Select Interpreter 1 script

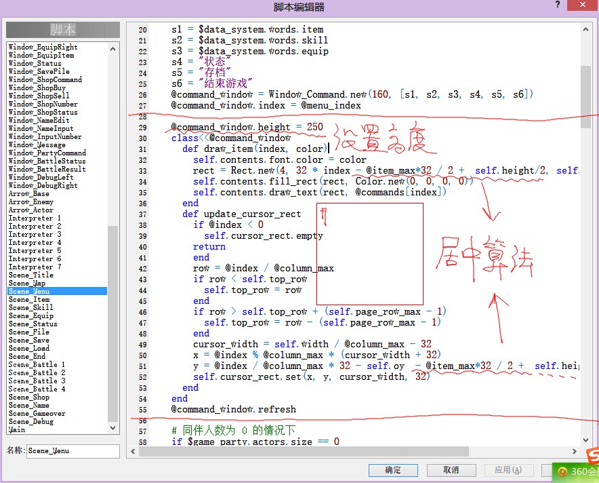click(35, 218)
